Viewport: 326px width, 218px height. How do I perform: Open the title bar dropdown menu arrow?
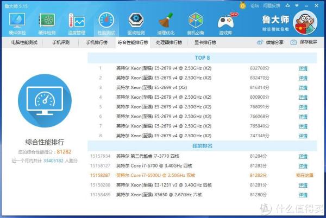pos(297,5)
